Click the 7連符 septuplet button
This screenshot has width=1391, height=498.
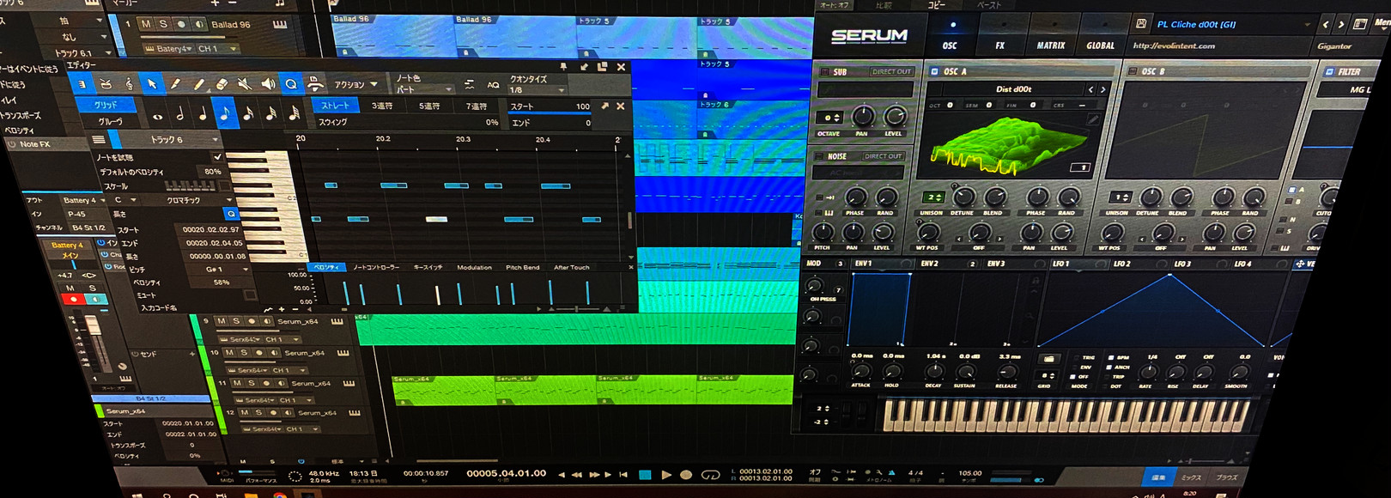pyautogui.click(x=477, y=106)
